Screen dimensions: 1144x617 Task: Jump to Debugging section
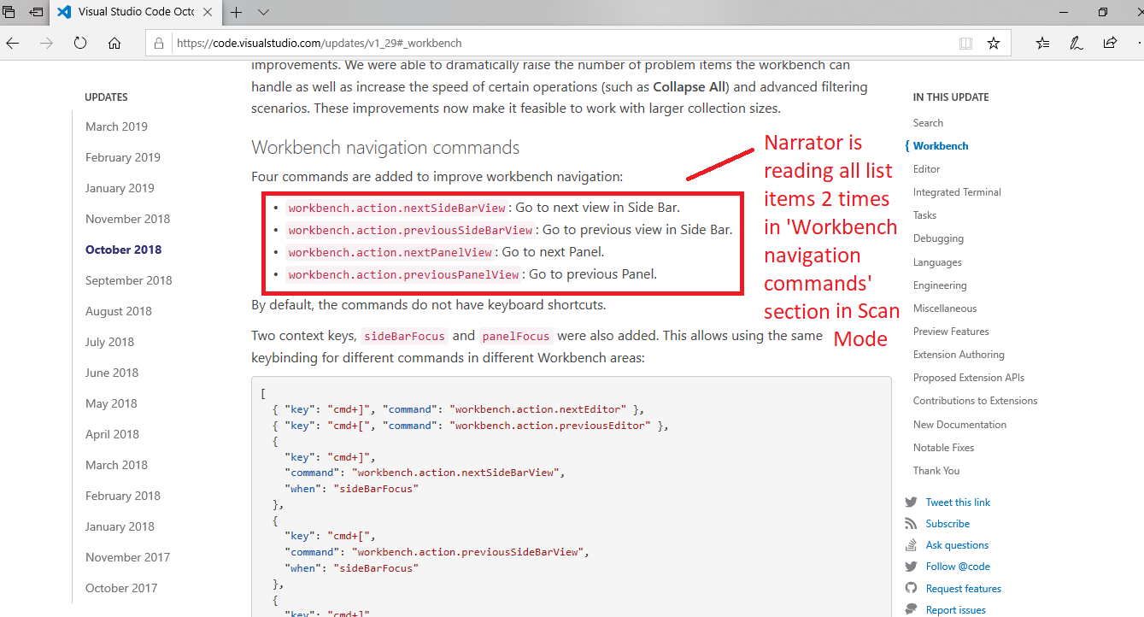[x=938, y=238]
